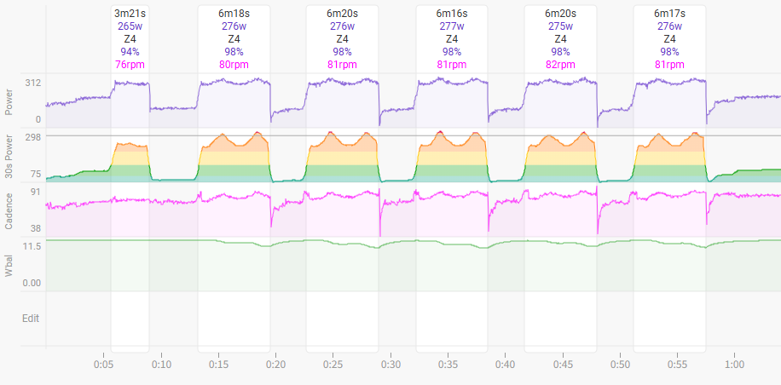Click the 91 cadence axis value
The height and width of the screenshot is (385, 781).
point(36,192)
